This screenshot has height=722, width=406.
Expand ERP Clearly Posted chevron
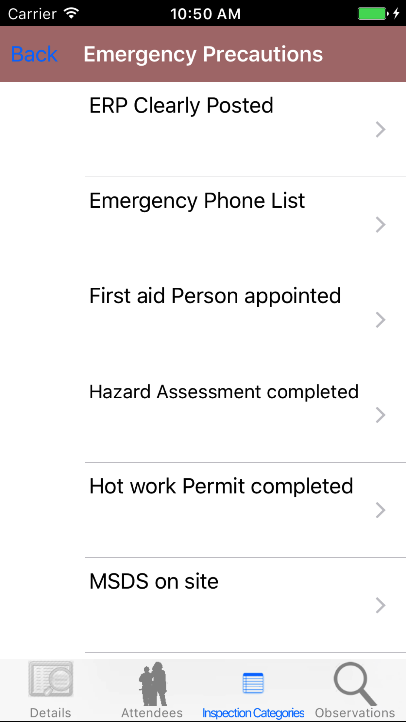click(381, 129)
